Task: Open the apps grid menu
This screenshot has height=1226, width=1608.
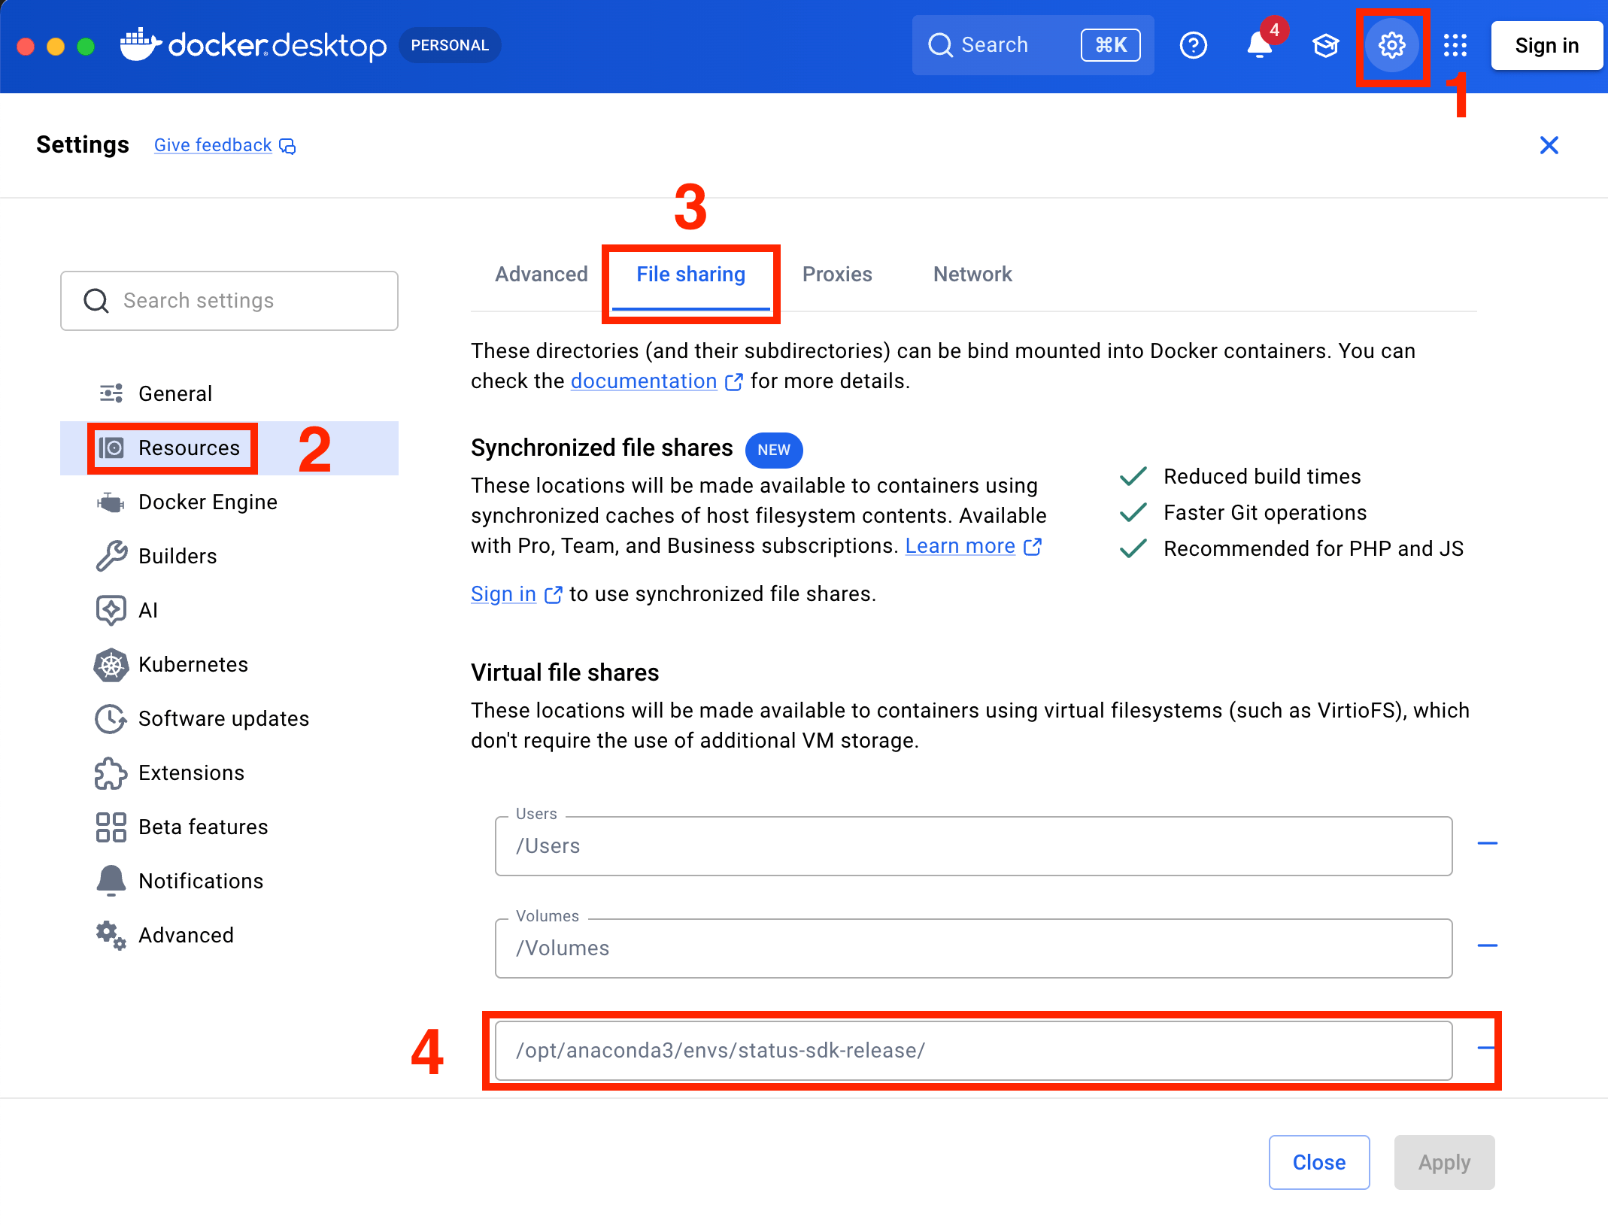Action: tap(1455, 46)
